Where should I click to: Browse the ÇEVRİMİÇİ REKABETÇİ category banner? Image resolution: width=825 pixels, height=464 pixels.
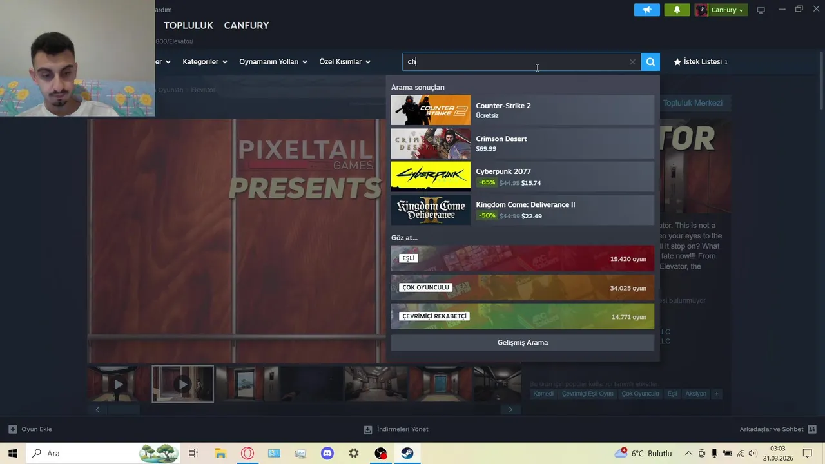tap(523, 316)
